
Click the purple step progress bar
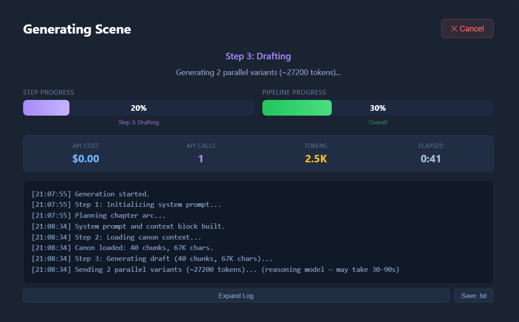tap(46, 108)
